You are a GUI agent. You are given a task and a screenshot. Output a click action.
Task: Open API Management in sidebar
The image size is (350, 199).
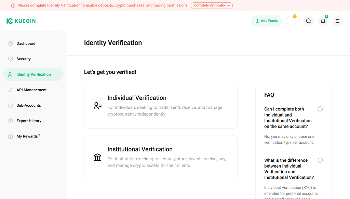pyautogui.click(x=33, y=90)
